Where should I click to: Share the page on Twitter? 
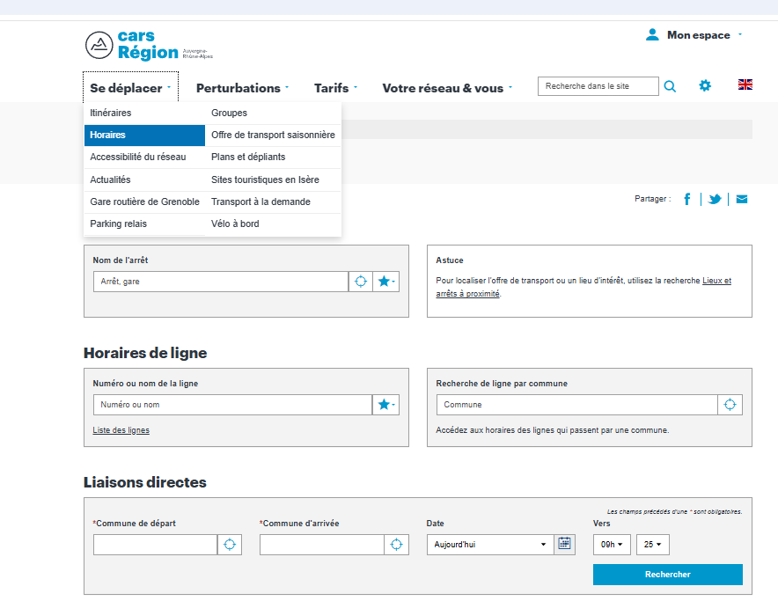[x=715, y=199]
